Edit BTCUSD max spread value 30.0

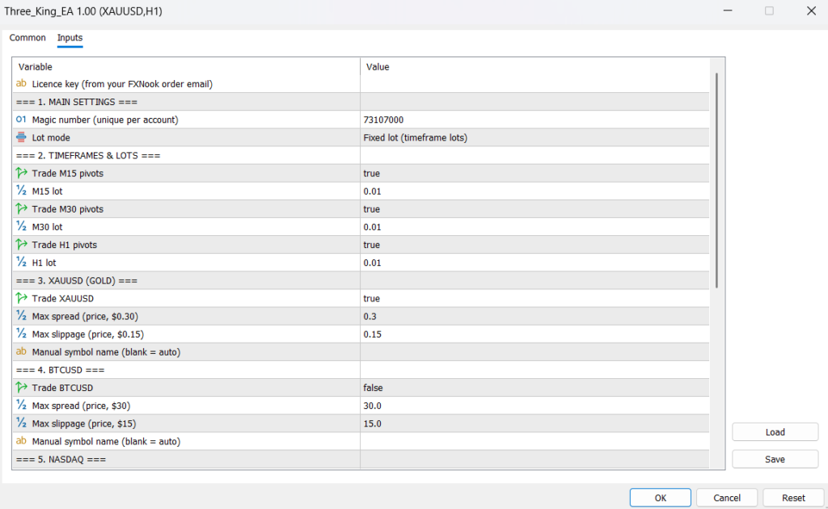[x=534, y=406]
